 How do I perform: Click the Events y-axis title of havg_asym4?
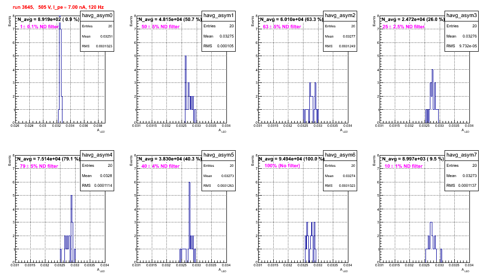click(x=9, y=160)
